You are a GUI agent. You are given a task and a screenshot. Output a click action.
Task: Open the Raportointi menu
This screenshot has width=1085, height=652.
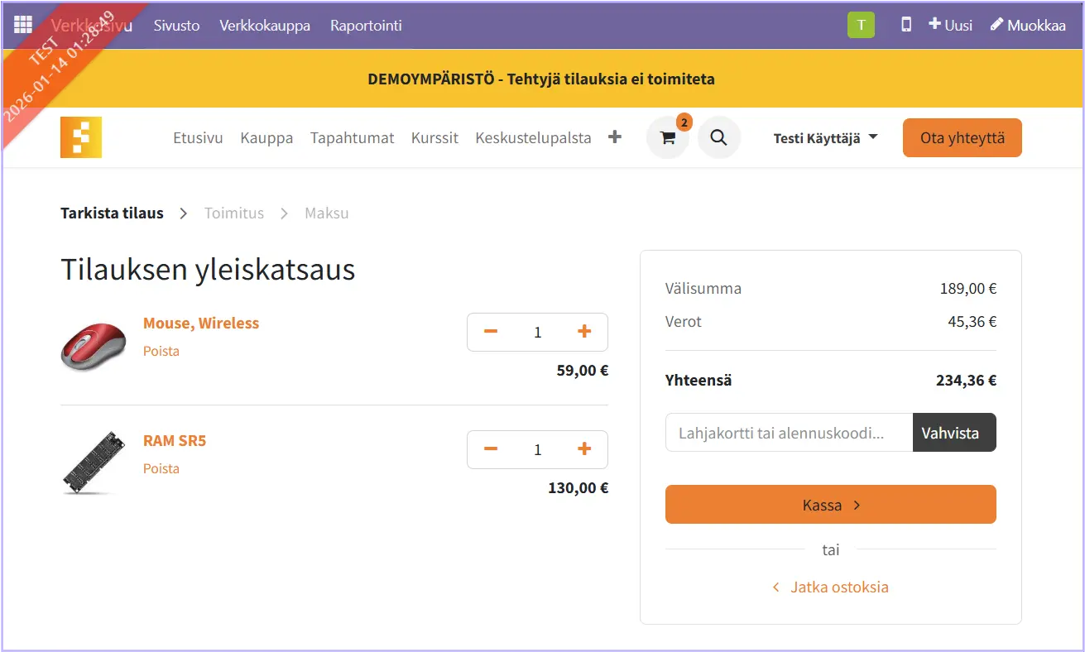pos(366,26)
